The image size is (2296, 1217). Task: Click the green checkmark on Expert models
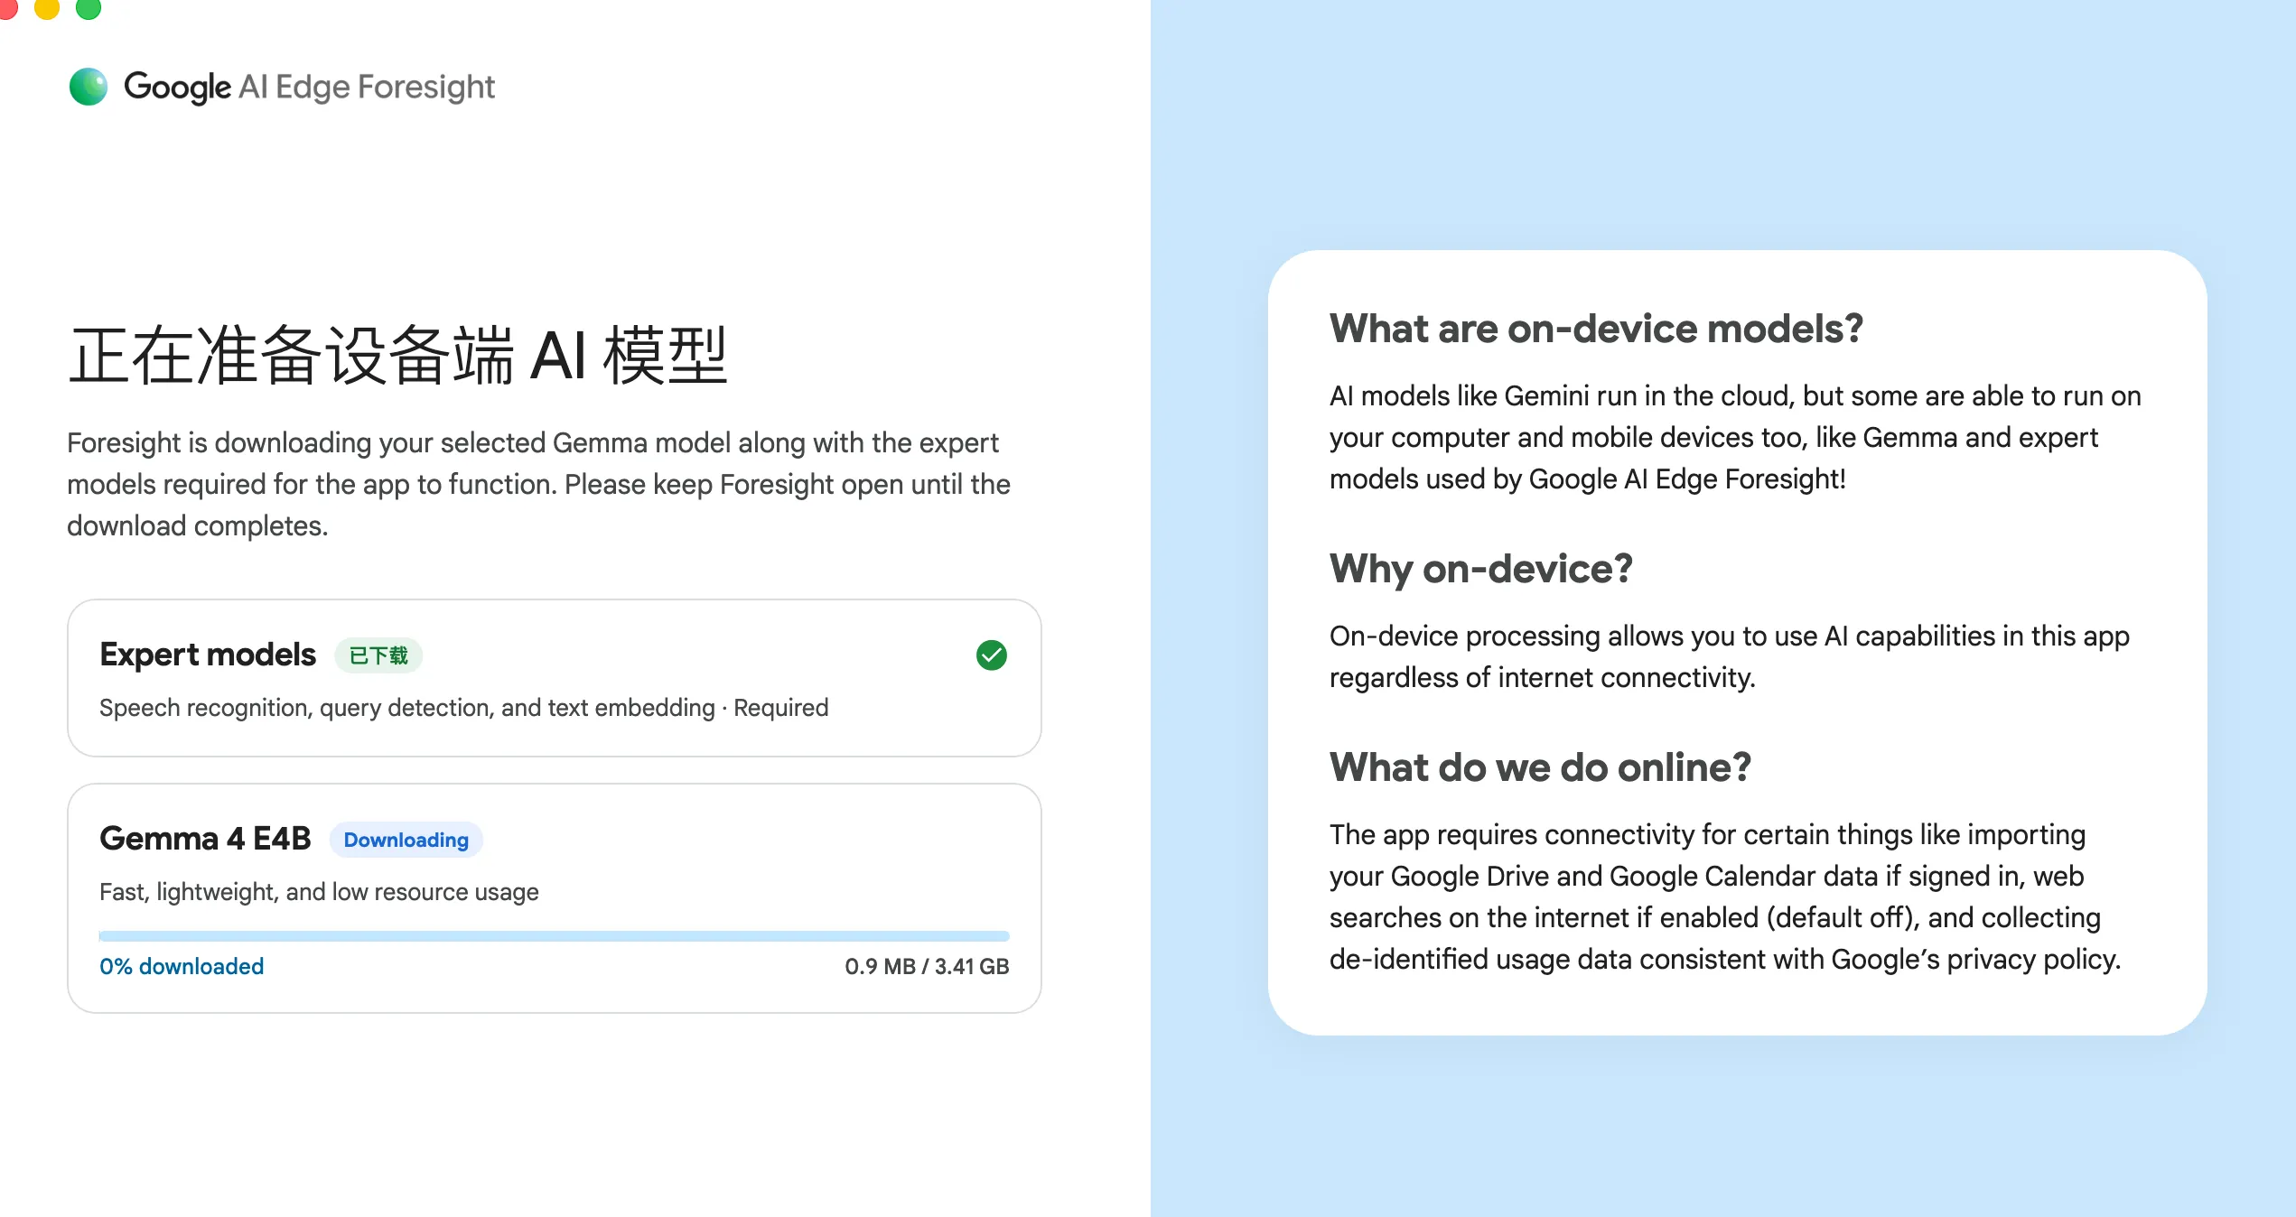[991, 655]
